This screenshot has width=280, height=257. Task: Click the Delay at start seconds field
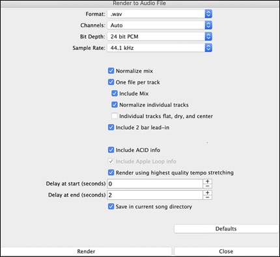point(155,184)
